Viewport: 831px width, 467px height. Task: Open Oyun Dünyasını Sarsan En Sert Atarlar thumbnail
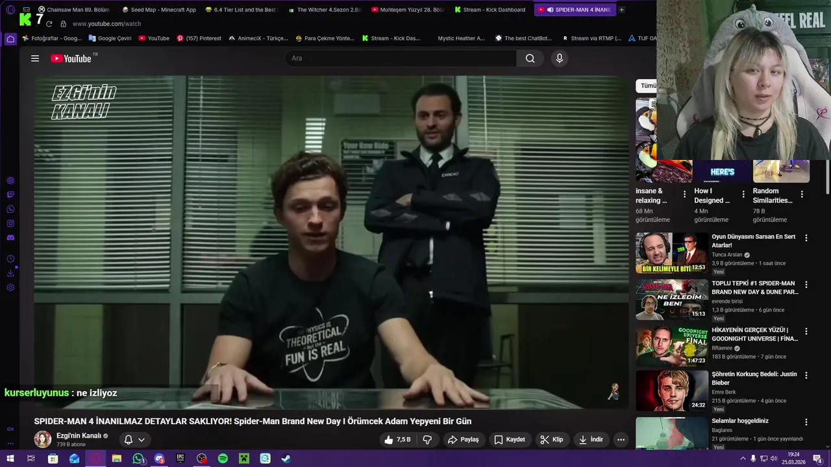pyautogui.click(x=671, y=254)
